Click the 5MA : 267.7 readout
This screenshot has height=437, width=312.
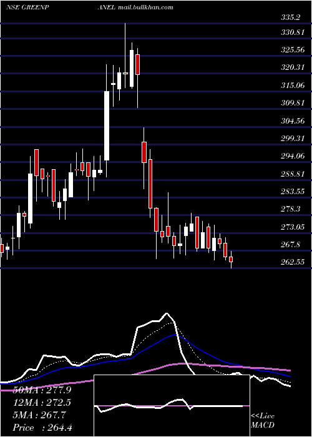(39, 415)
